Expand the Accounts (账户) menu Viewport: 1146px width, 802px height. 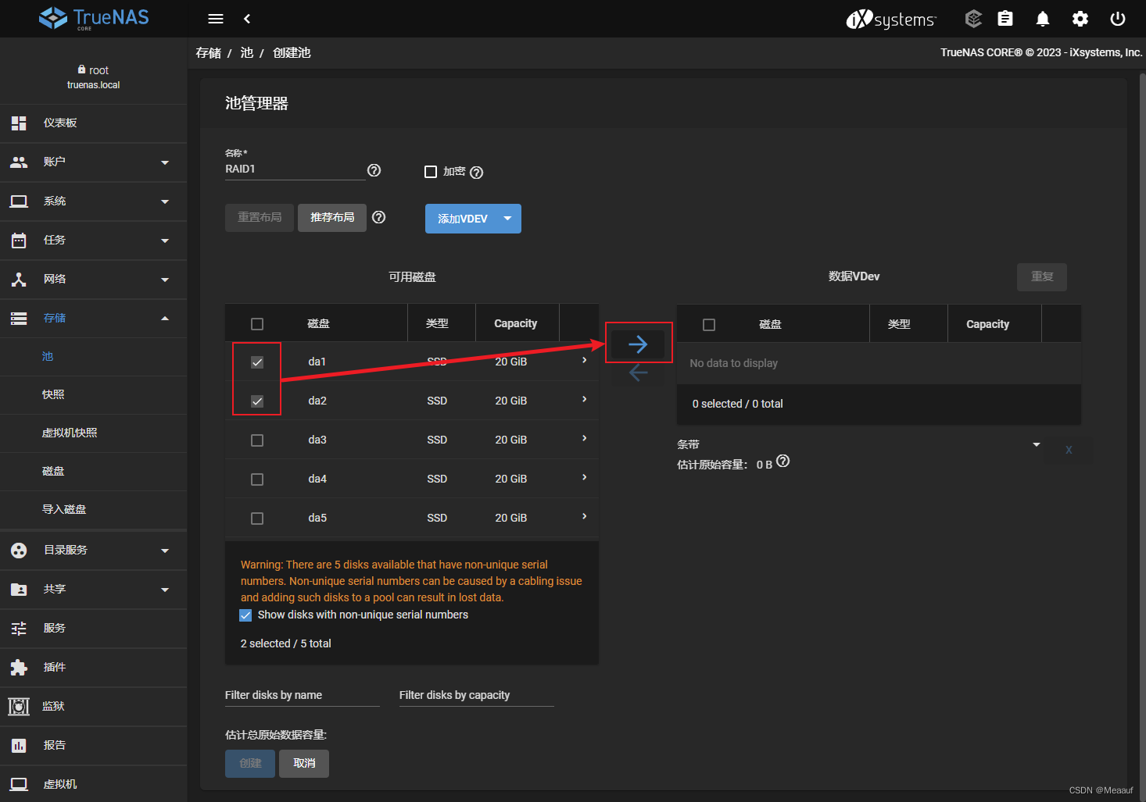(94, 162)
